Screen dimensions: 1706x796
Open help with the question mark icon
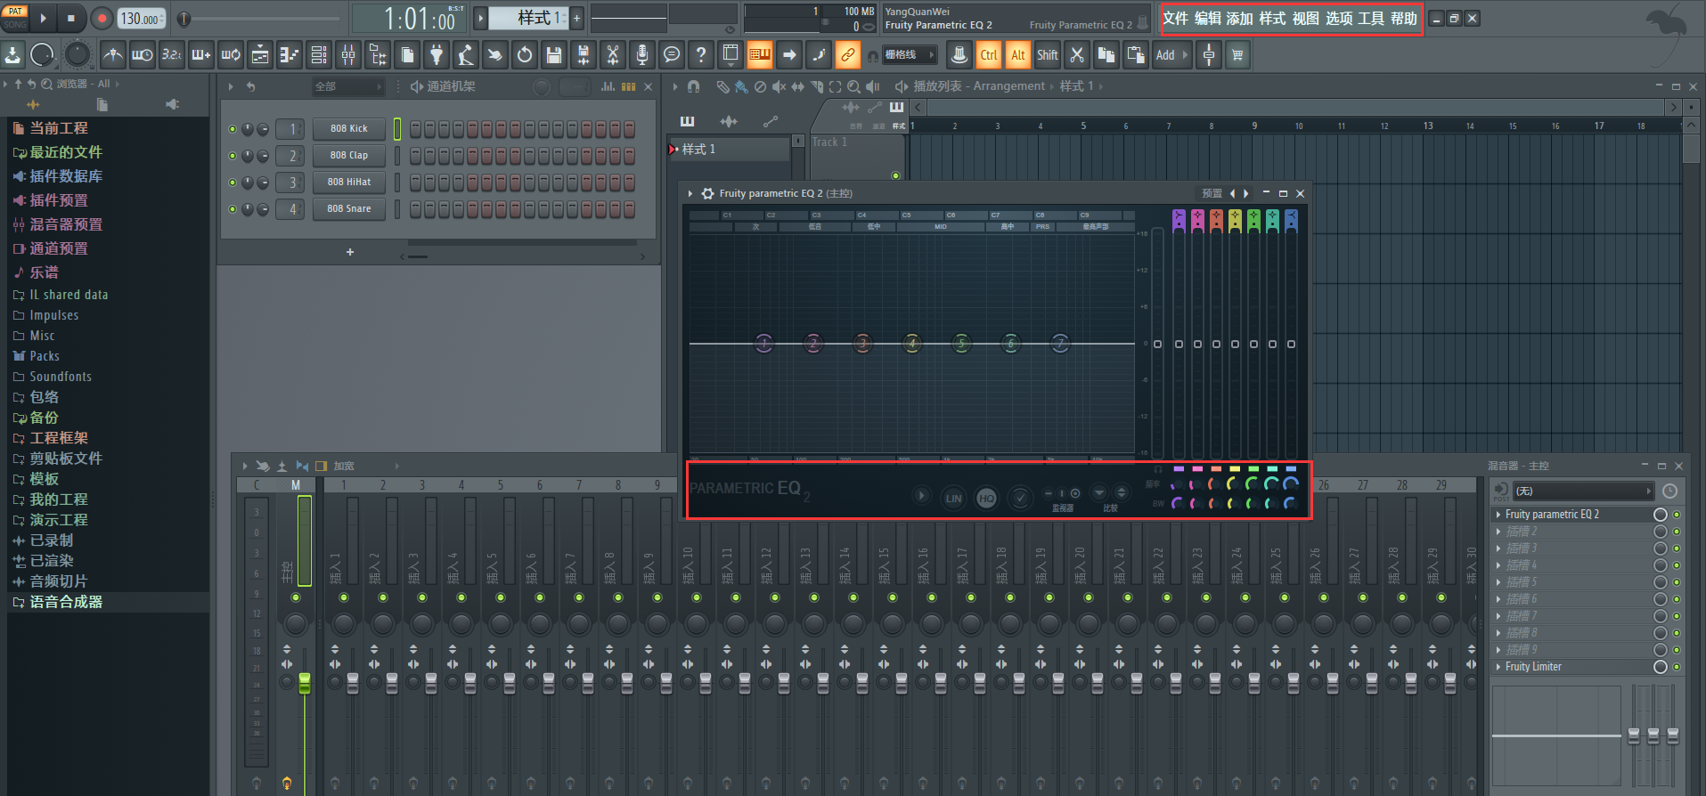(701, 55)
